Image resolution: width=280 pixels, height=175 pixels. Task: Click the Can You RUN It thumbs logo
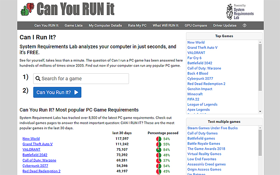pyautogui.click(x=28, y=9)
